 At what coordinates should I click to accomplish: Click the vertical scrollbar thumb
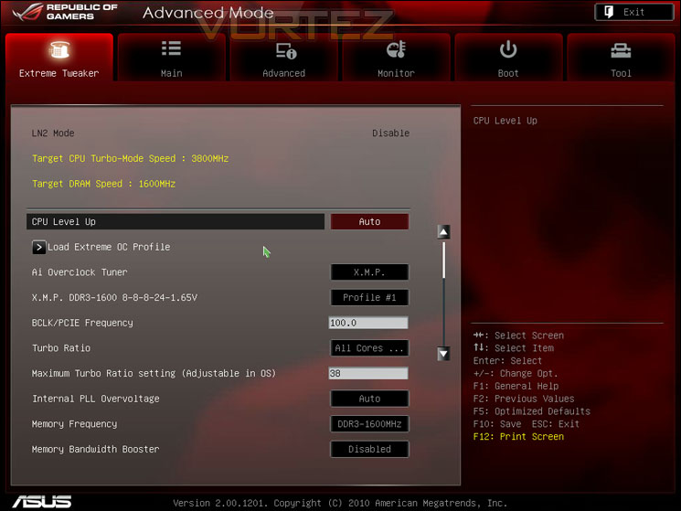[x=443, y=260]
